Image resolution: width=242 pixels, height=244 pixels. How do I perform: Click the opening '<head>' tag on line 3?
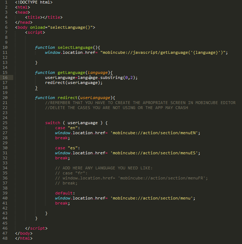pos(23,12)
